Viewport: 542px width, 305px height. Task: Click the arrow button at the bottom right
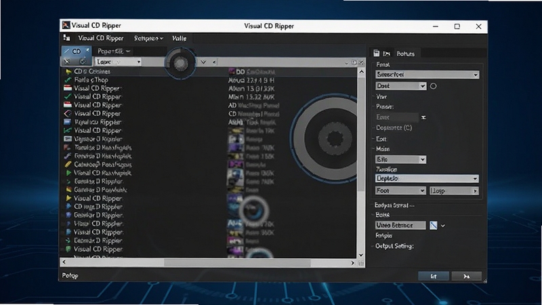click(x=467, y=276)
